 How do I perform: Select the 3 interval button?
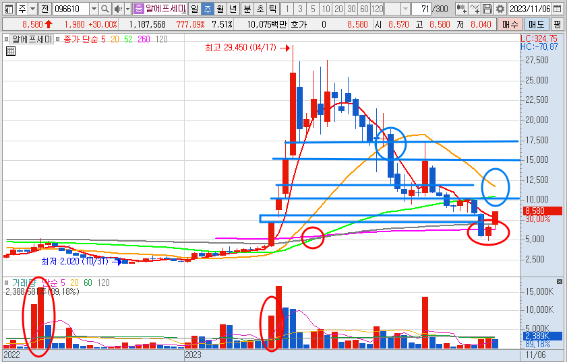click(300, 9)
